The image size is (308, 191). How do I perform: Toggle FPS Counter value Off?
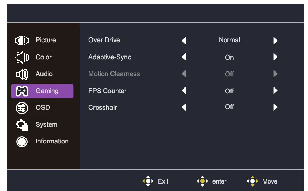pyautogui.click(x=229, y=91)
